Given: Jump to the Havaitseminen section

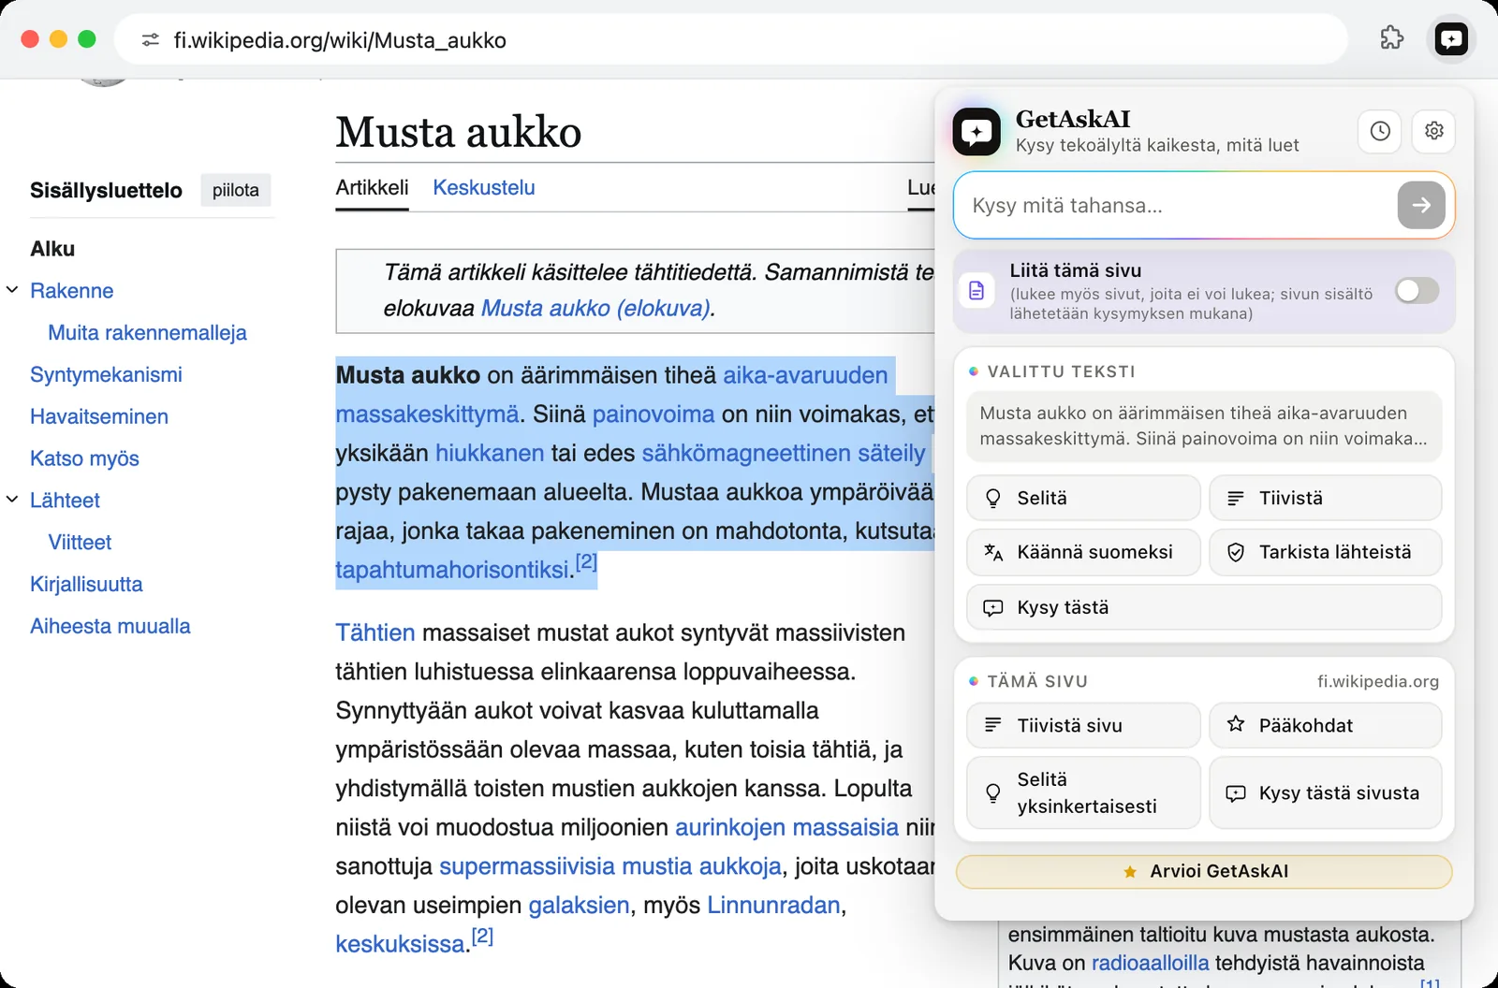Looking at the screenshot, I should pyautogui.click(x=99, y=416).
